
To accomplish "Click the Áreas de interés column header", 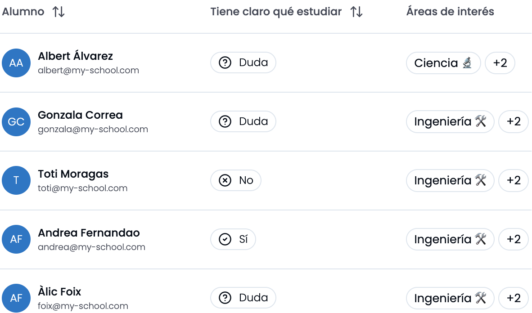I will (x=450, y=12).
